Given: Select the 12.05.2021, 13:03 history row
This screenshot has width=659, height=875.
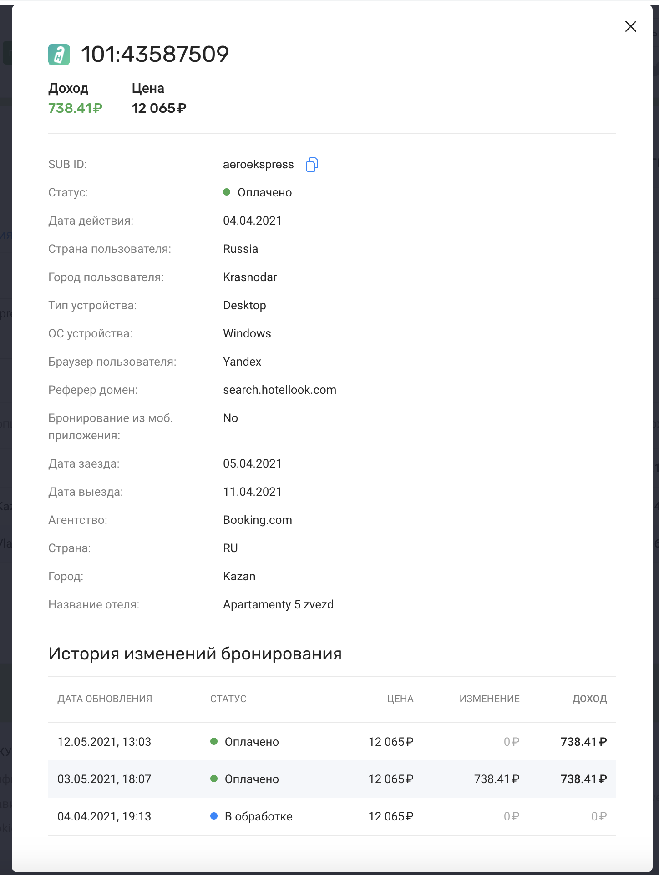Looking at the screenshot, I should pyautogui.click(x=332, y=742).
